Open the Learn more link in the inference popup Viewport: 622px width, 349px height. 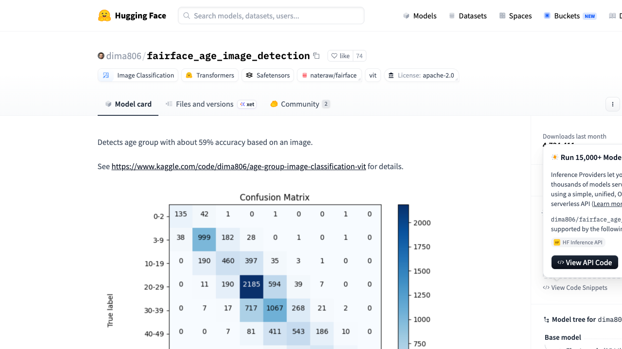click(608, 204)
